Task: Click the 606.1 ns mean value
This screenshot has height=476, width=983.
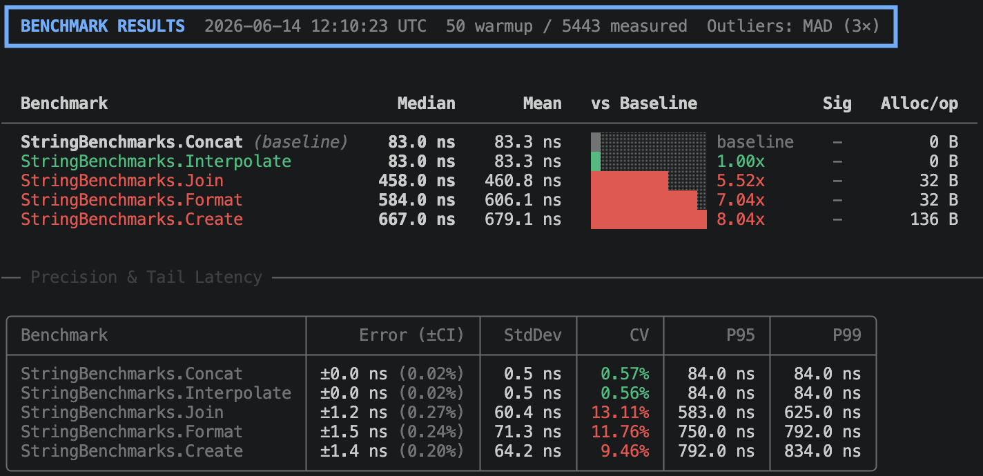Action: pos(523,200)
